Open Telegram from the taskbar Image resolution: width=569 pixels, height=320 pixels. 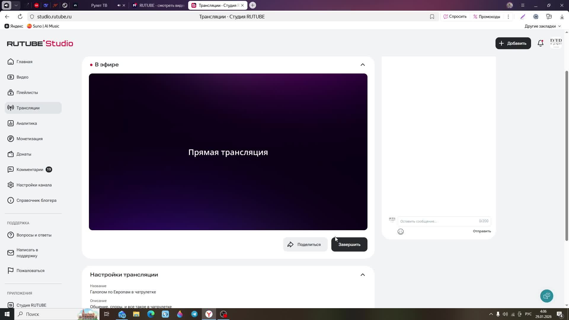(x=194, y=314)
